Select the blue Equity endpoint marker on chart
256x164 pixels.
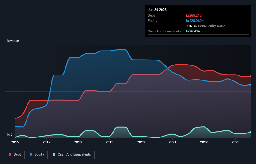(251, 85)
